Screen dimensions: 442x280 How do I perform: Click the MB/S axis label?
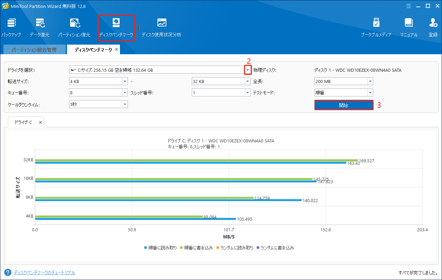click(x=229, y=237)
